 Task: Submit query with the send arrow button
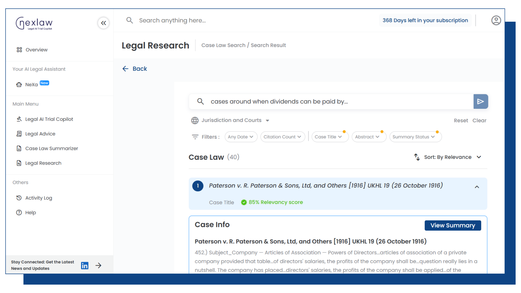click(x=481, y=101)
